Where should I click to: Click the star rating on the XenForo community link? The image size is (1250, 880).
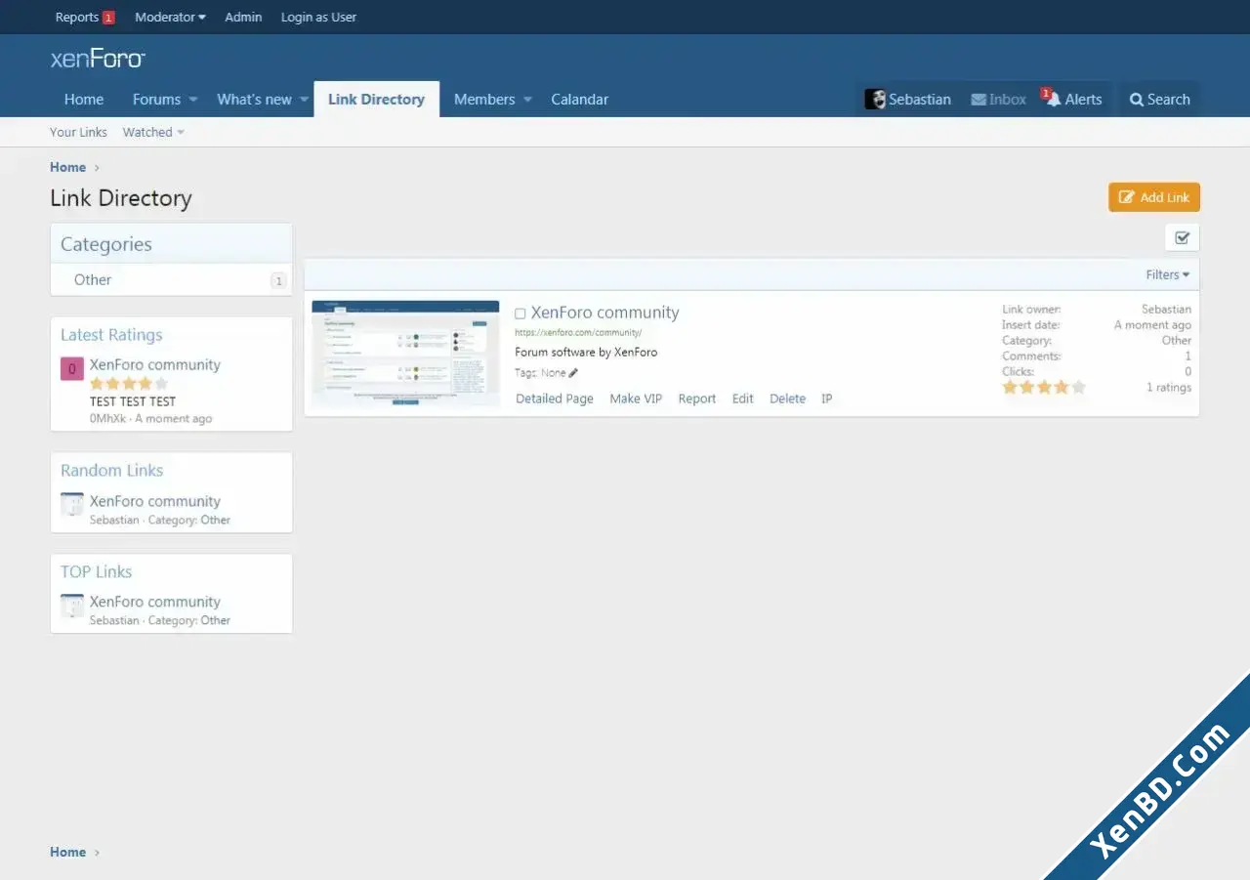(x=1044, y=387)
